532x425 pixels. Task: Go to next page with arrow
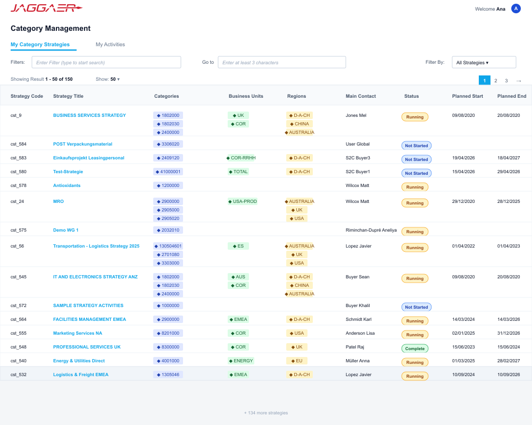(x=518, y=81)
